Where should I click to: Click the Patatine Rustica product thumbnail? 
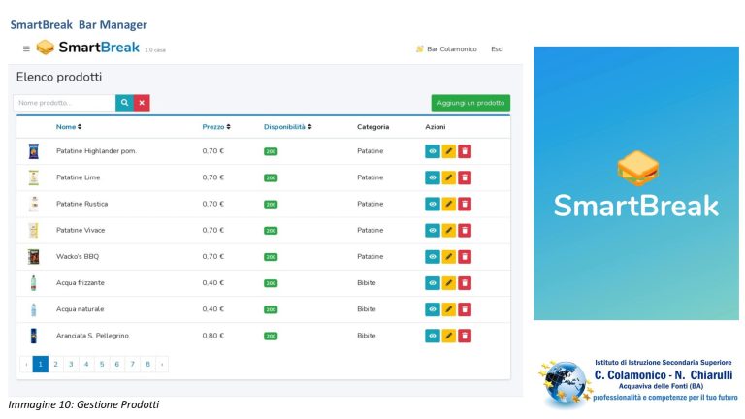click(33, 204)
